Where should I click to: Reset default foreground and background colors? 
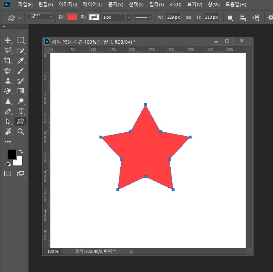8,164
